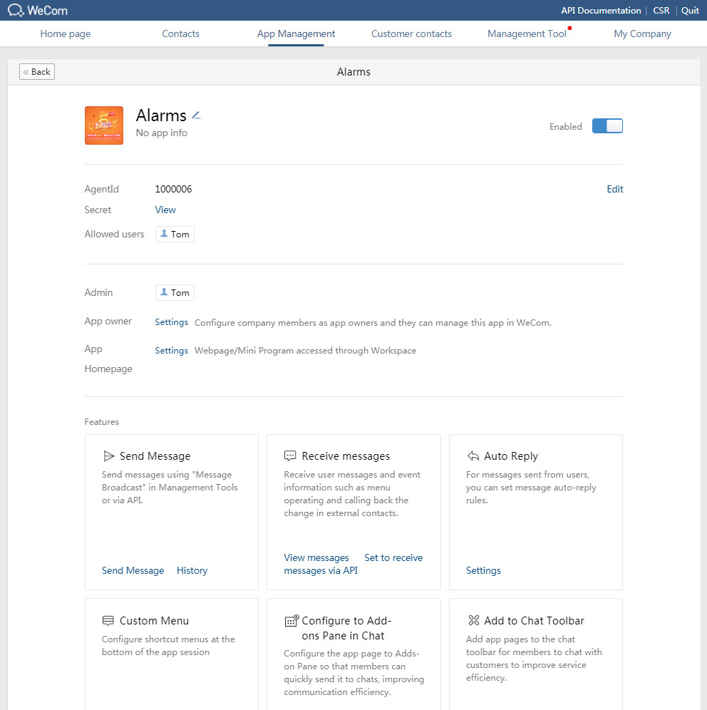Screen dimensions: 707x710
Task: Click the CSR link in the header
Action: [x=661, y=11]
